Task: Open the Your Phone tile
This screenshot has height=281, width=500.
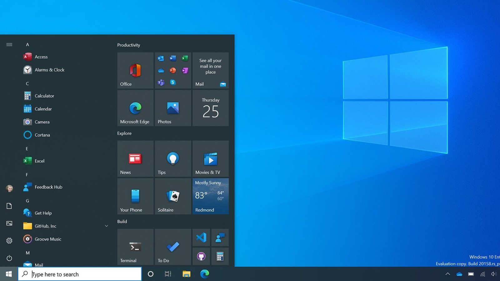Action: pyautogui.click(x=135, y=196)
